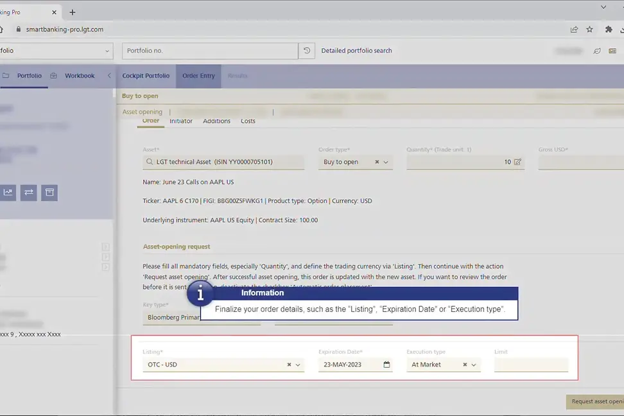
Task: Open the Costs tab
Action: (x=248, y=121)
